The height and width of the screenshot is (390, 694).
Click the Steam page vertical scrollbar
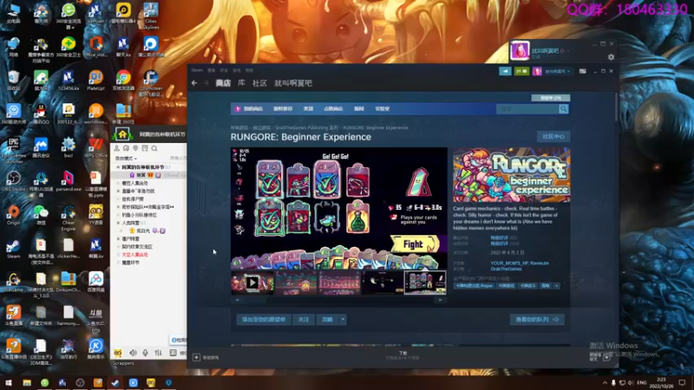pyautogui.click(x=616, y=107)
